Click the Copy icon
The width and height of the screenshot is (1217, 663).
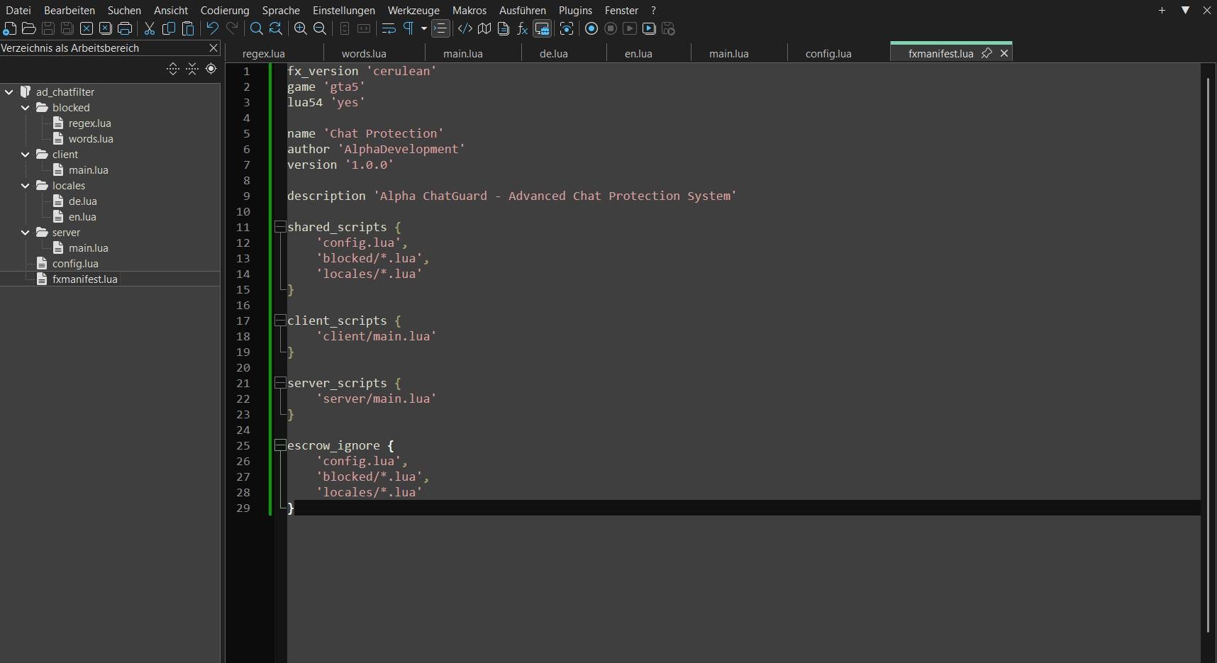[169, 29]
